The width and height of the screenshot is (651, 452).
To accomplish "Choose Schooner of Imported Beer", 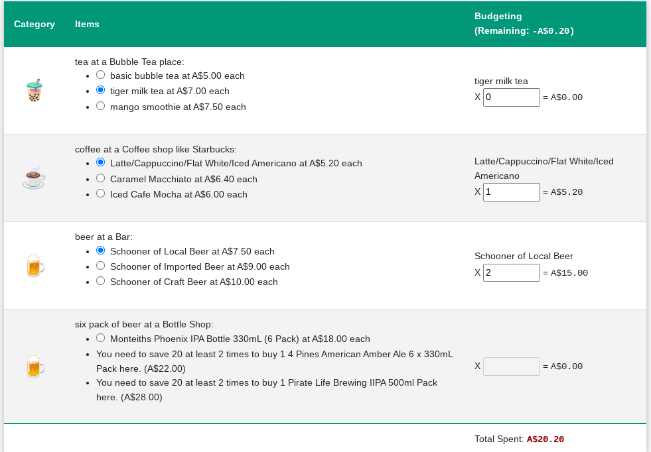I will click(101, 266).
